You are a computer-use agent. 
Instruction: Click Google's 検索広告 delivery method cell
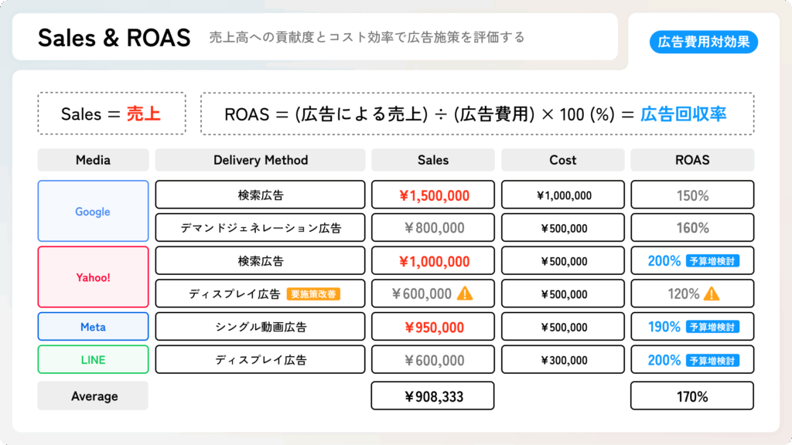(x=260, y=195)
